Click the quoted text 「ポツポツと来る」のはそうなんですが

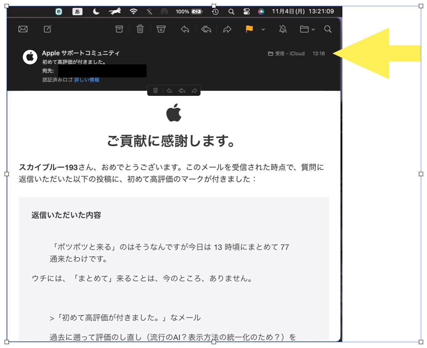tap(170, 253)
